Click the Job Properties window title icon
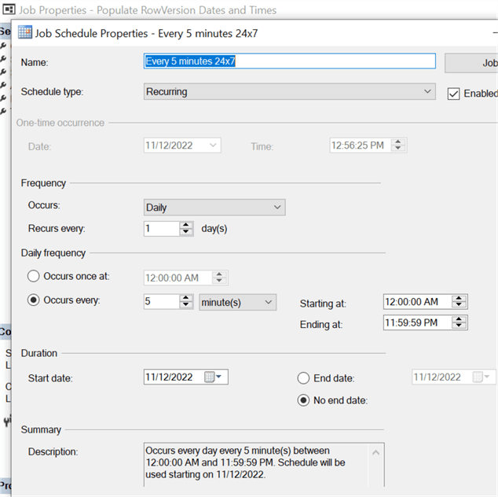The image size is (498, 497). click(9, 9)
